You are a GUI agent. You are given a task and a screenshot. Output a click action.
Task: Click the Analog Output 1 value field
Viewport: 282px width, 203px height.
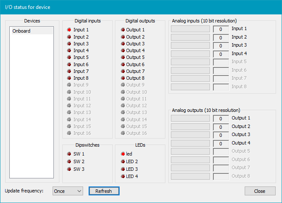point(221,119)
